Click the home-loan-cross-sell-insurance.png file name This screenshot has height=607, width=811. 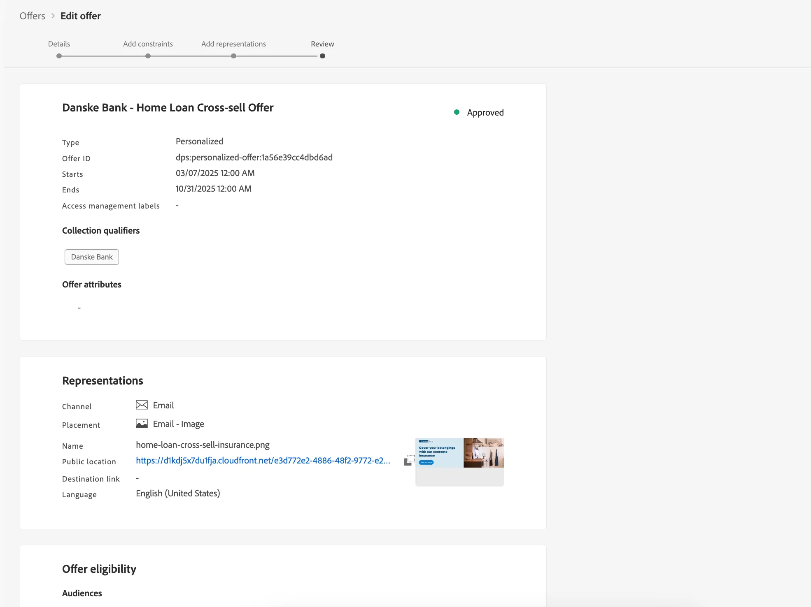203,445
